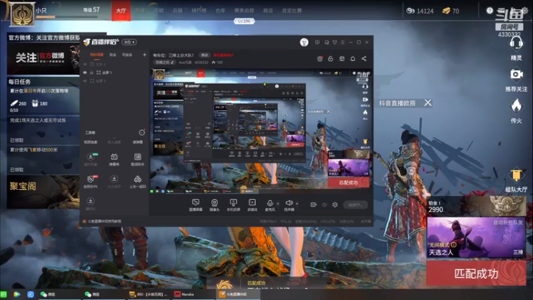Toggle lock on 全屏 1 source
Screen dimensions: 533x300
click(91, 73)
